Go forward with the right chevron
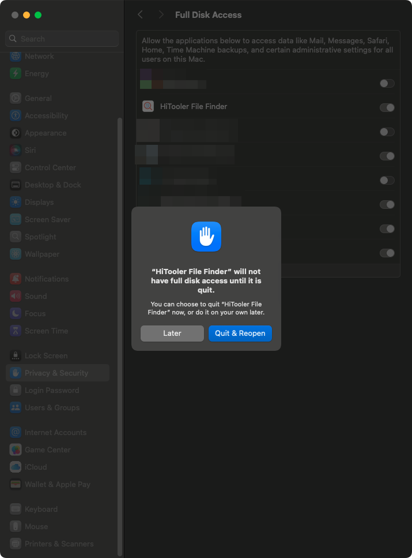 tap(161, 14)
